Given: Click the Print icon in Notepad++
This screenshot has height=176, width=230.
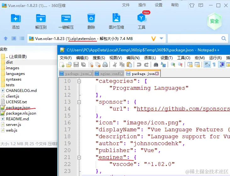Looking at the screenshot, I should 105,65.
